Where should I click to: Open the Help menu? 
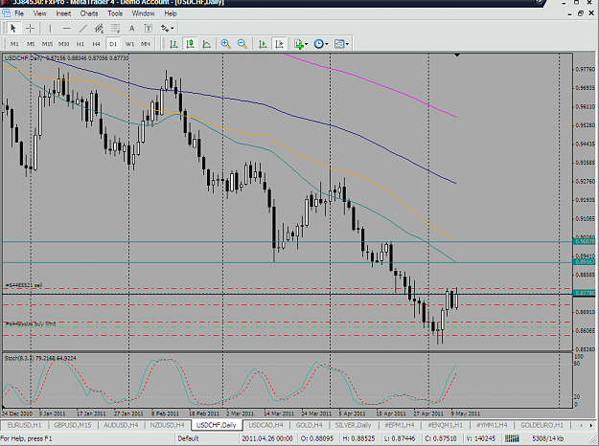[171, 13]
